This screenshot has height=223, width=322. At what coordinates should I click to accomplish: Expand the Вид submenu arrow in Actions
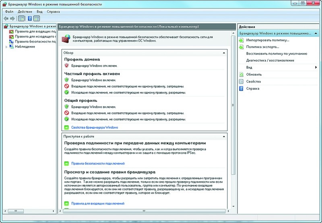pos(316,67)
